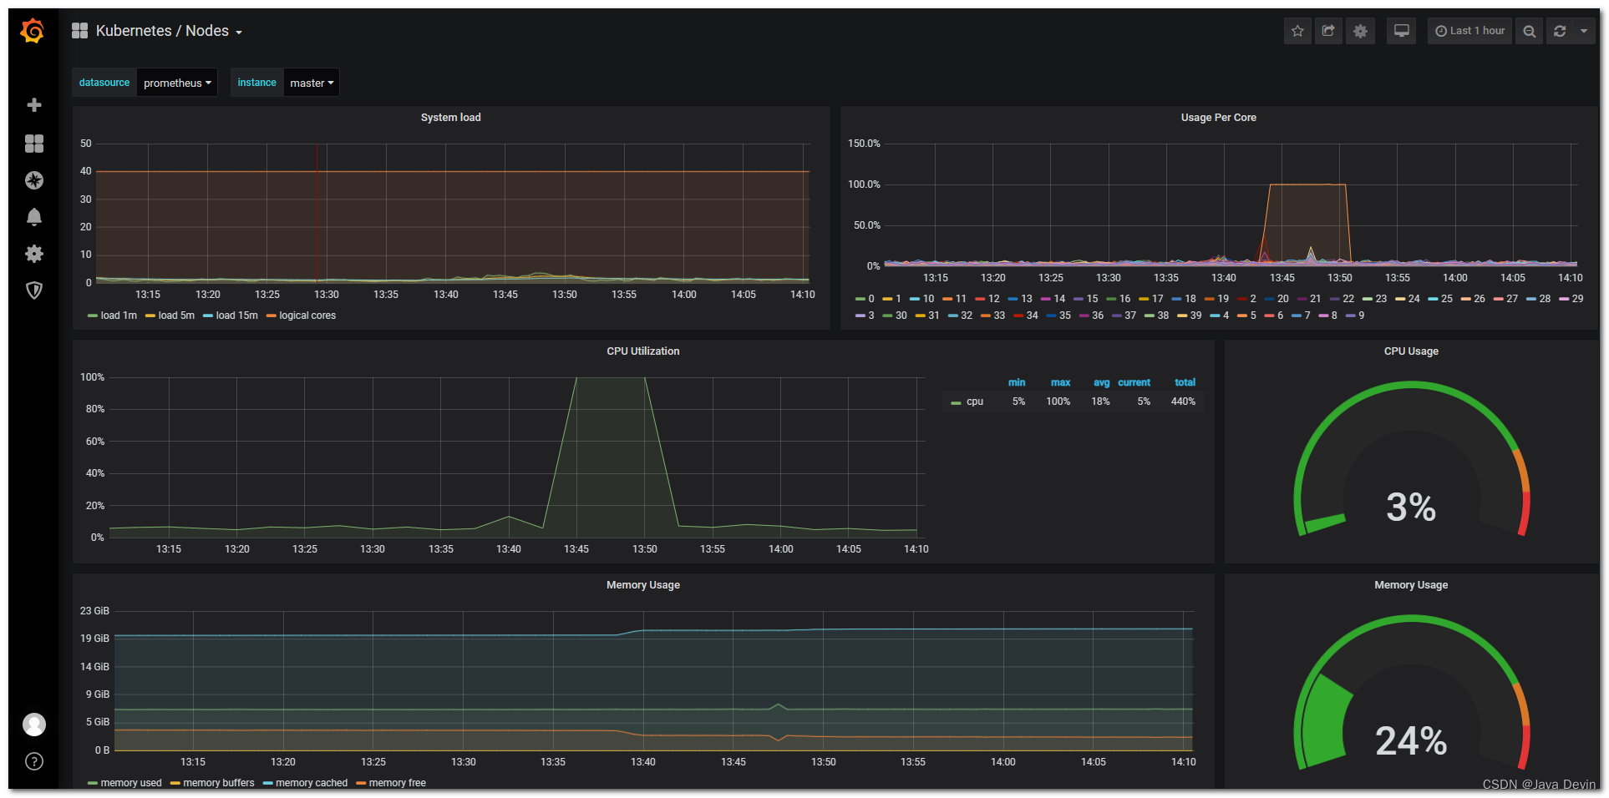
Task: Open the user profile avatar
Action: 34,725
